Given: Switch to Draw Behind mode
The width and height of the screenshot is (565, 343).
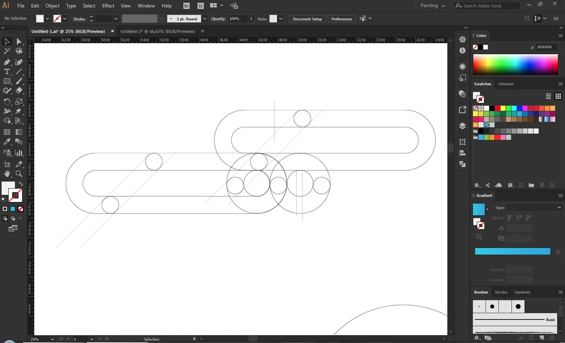Looking at the screenshot, I should coord(13,218).
